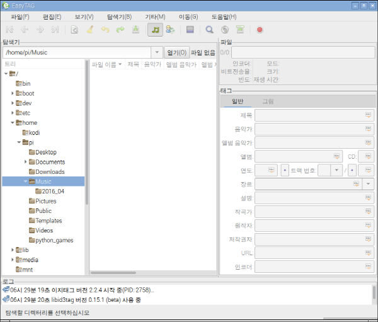Expand the etc folder node
This screenshot has width=378, height=322.
coord(13,113)
